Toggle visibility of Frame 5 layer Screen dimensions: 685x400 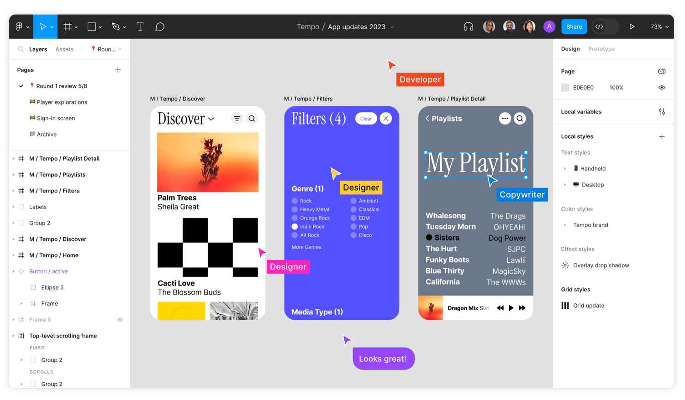(120, 319)
